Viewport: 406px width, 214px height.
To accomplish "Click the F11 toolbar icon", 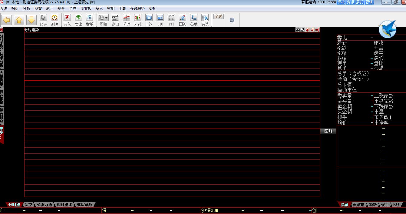I will (171, 20).
